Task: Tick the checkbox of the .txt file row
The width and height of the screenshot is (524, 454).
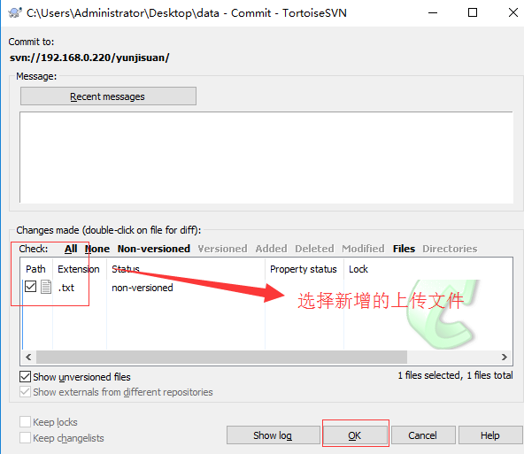Action: click(x=30, y=287)
